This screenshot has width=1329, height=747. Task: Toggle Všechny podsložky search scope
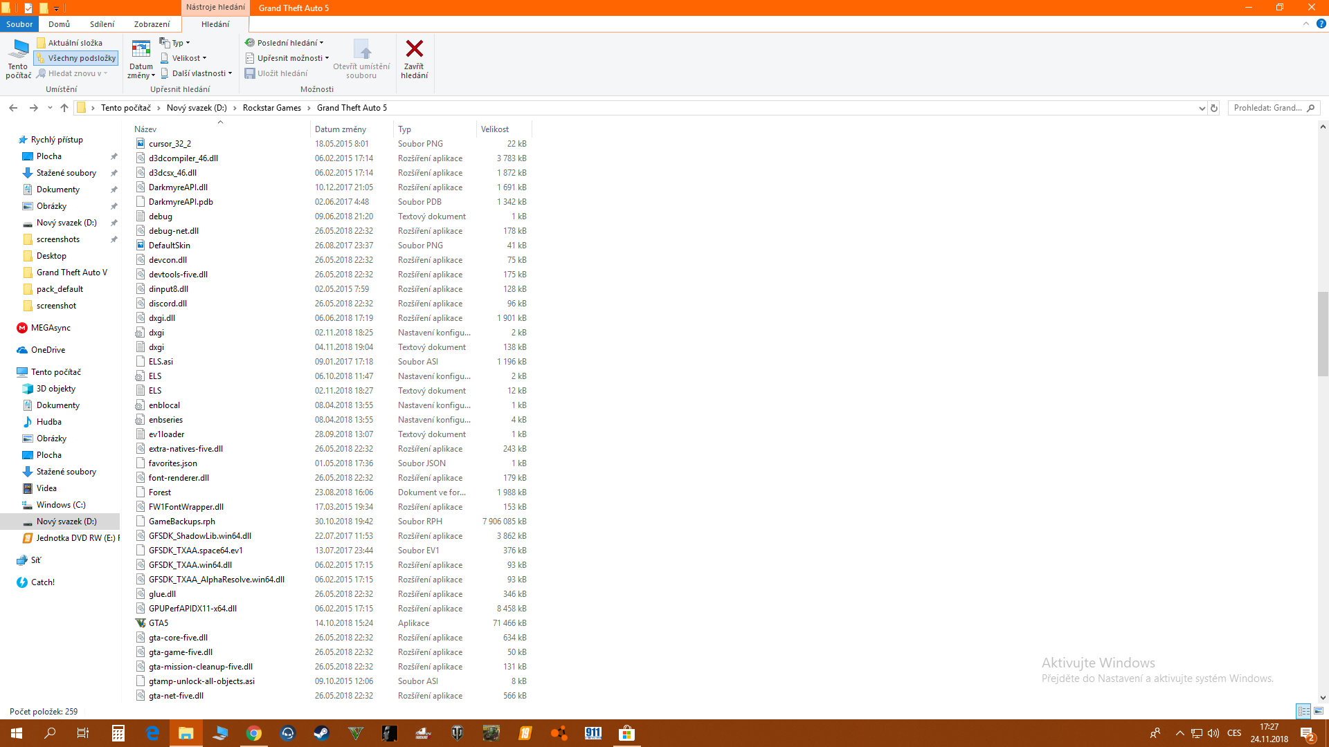tap(76, 58)
